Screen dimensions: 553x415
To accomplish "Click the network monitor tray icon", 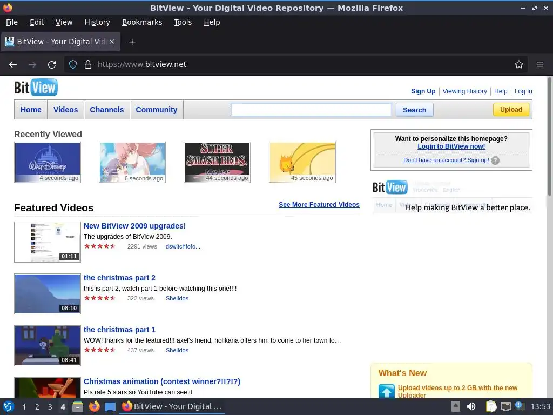I will coord(505,406).
